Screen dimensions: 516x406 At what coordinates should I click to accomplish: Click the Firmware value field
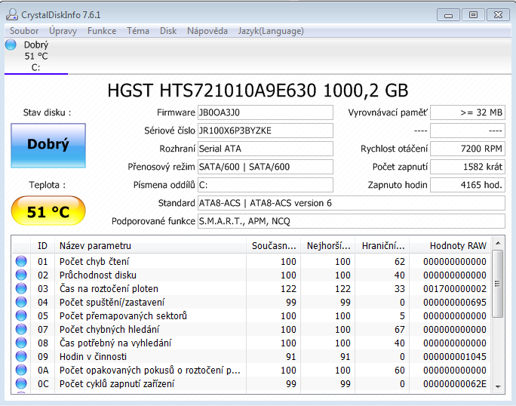264,112
